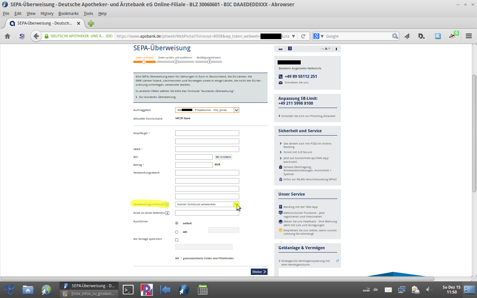Click the browser back arrow button
Screen dimensions: 477x298
tap(36, 36)
